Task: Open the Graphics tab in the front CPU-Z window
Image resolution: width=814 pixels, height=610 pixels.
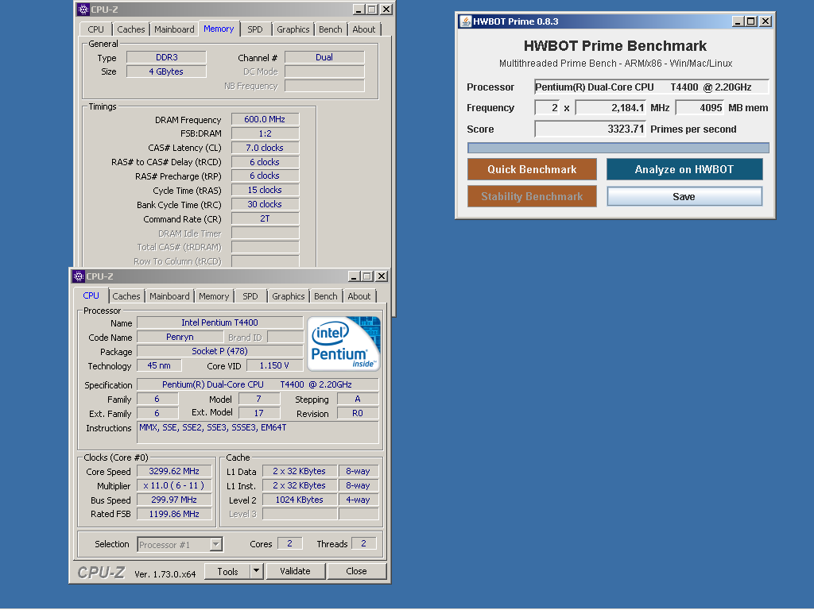Action: coord(288,296)
